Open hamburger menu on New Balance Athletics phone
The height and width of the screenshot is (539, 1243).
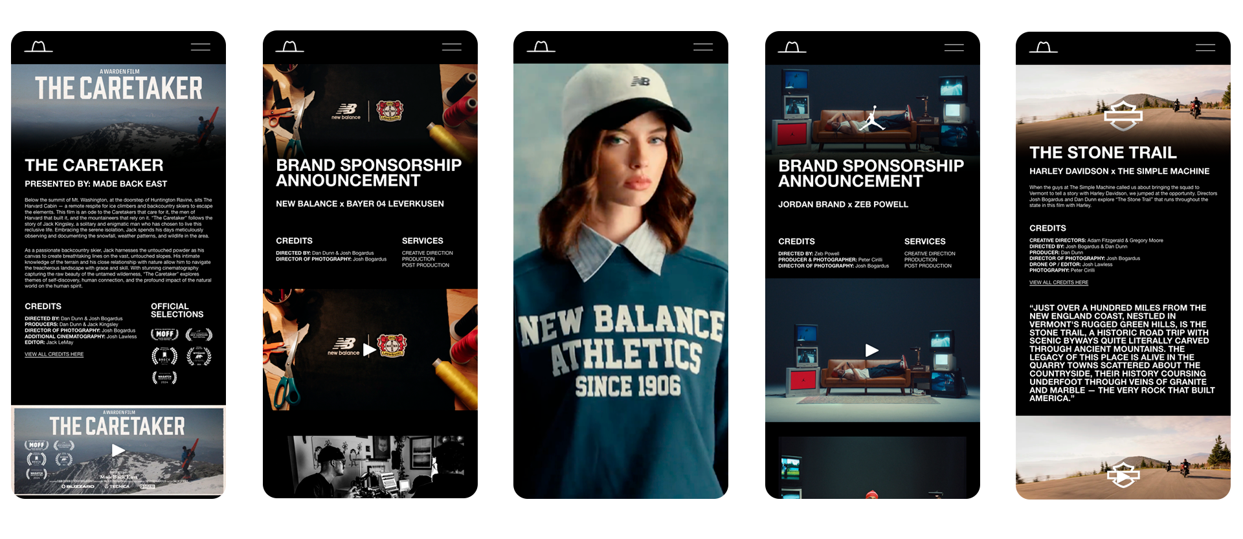703,47
